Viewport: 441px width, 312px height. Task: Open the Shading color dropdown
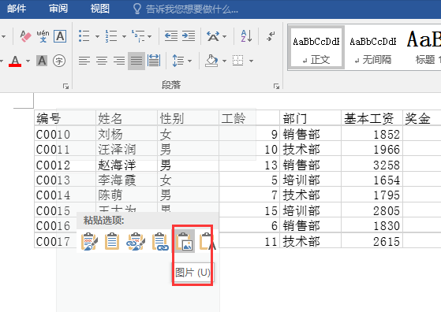(224, 61)
